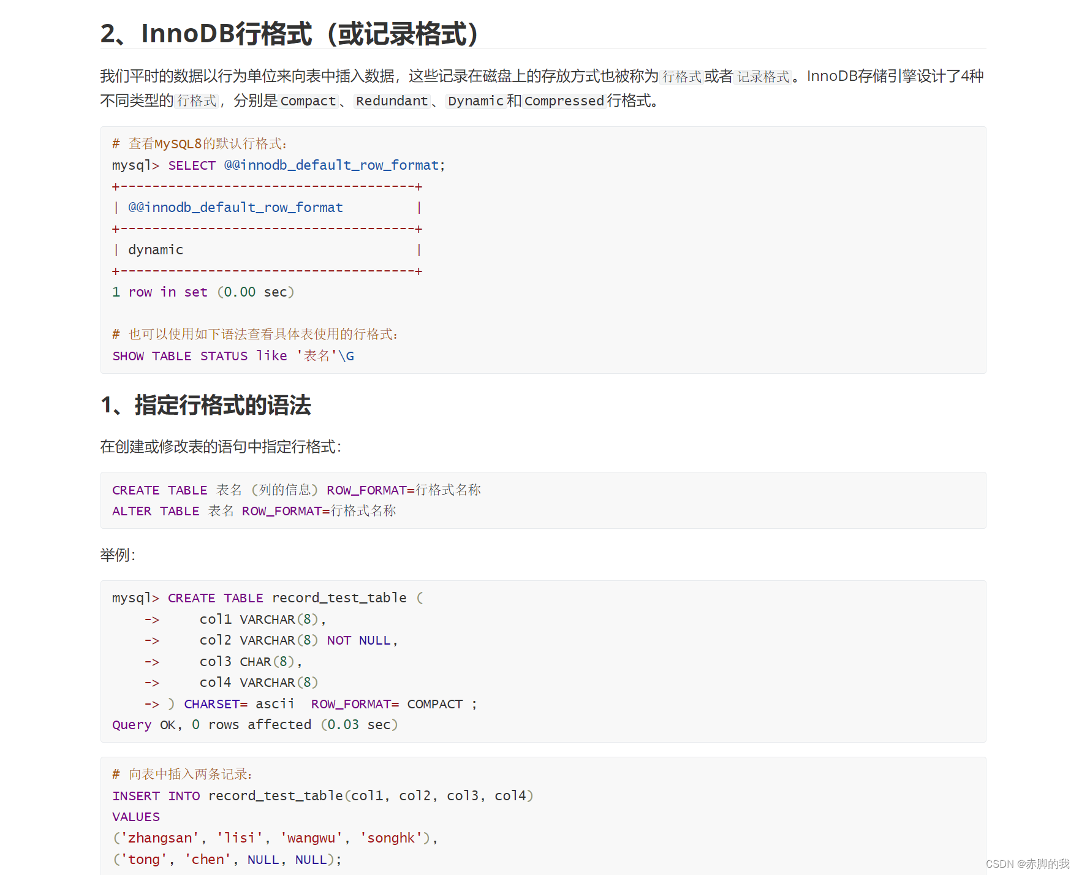Click the "SELECT @@innodb_default_row_format;" query line

pos(279,165)
